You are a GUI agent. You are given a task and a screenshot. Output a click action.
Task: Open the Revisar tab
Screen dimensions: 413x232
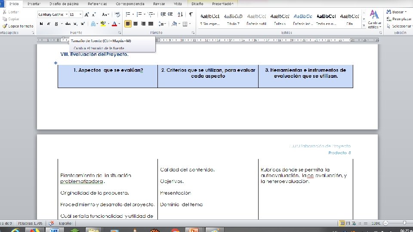(x=159, y=4)
